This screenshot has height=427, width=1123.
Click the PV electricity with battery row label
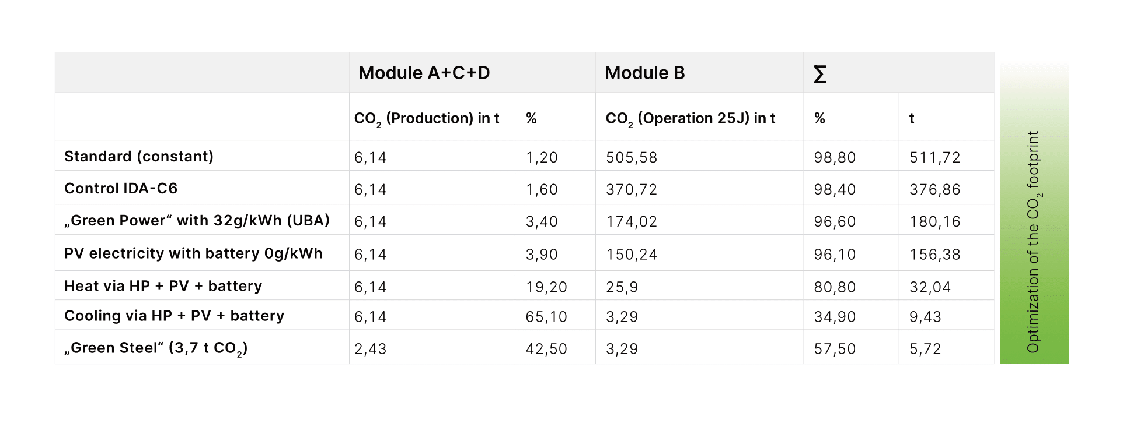(193, 253)
